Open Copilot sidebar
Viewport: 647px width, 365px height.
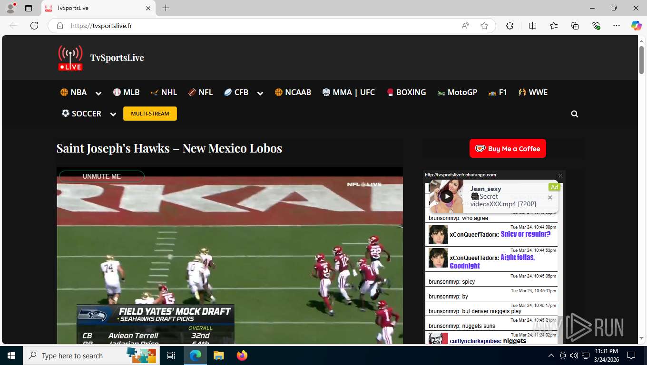[637, 26]
